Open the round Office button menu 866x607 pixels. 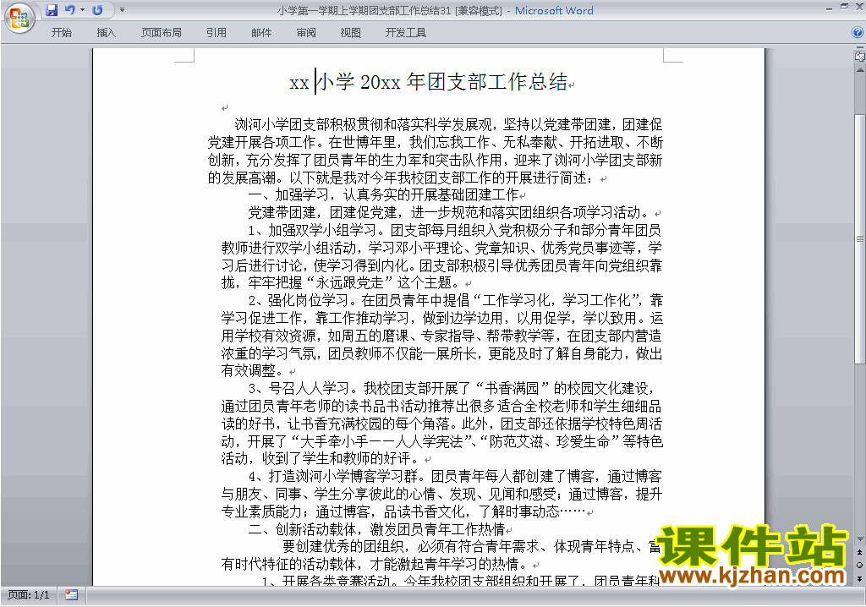(x=20, y=17)
